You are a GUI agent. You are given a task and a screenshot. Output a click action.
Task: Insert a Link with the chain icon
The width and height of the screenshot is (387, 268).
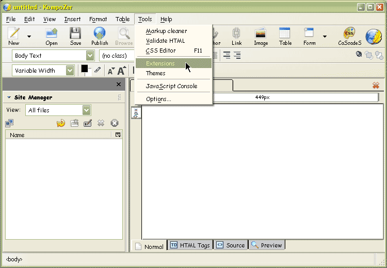click(236, 36)
